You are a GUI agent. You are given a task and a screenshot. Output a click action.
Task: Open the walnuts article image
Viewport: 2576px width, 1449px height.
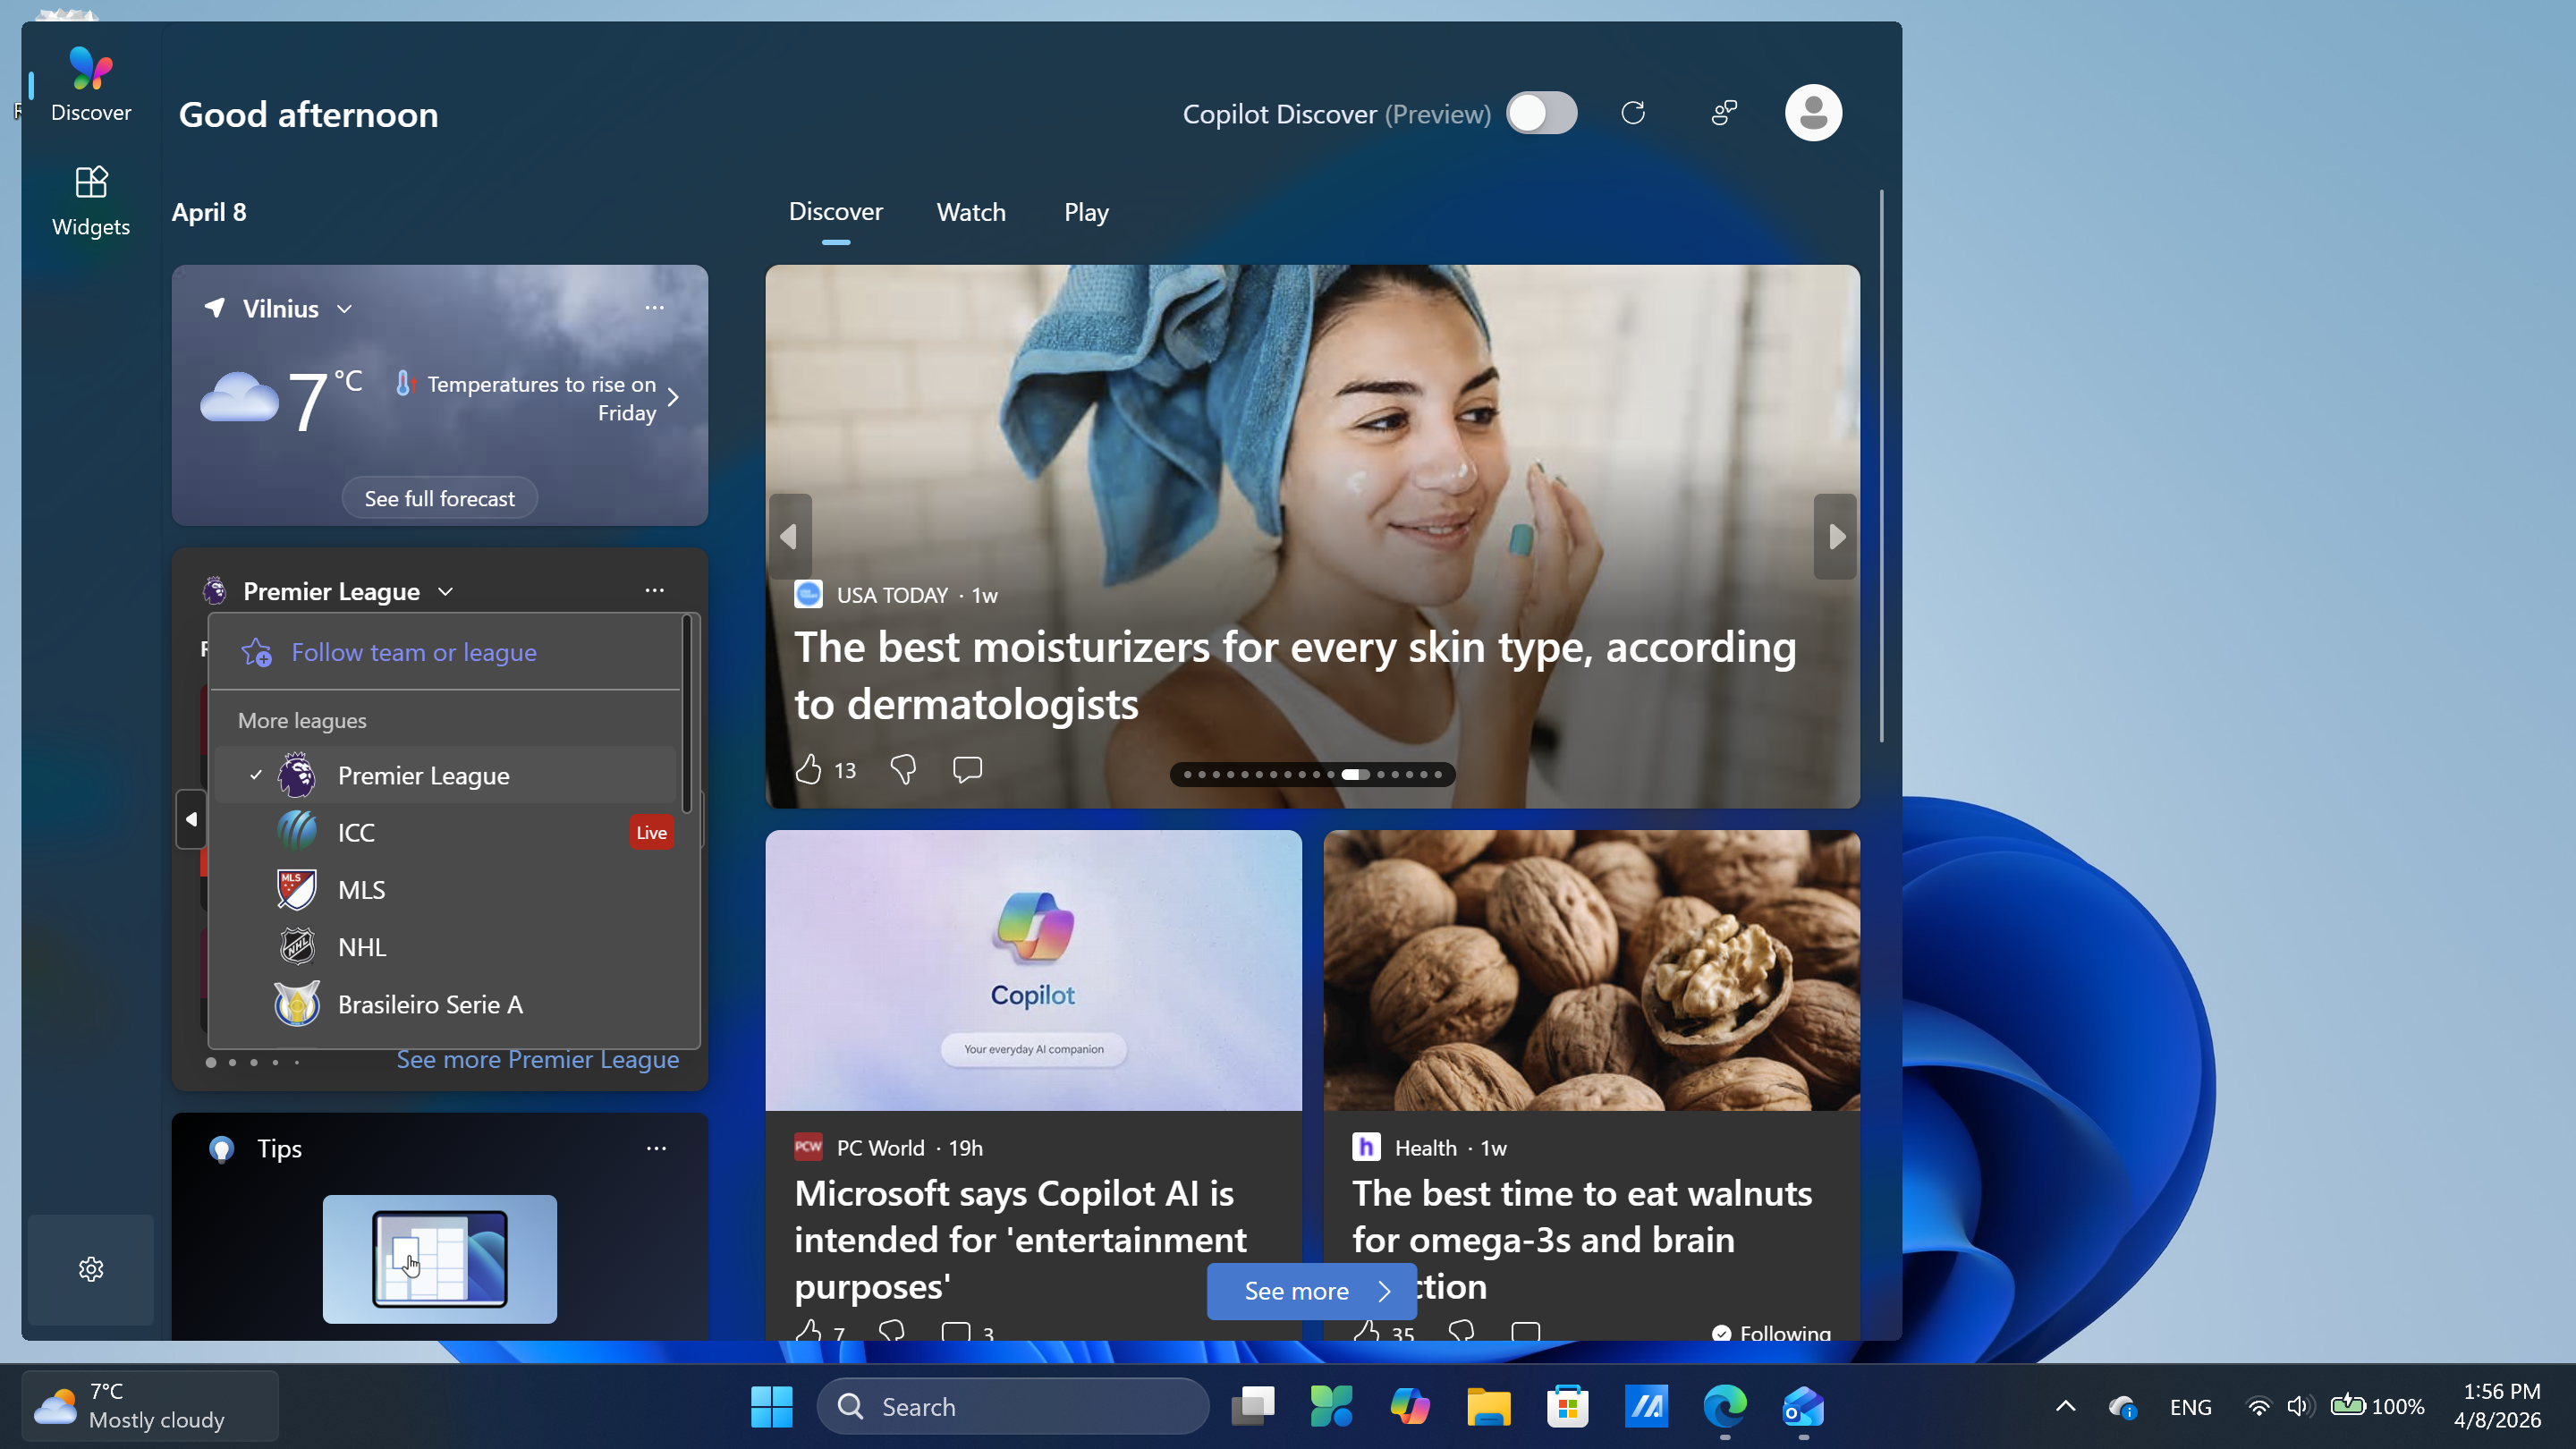click(1591, 970)
